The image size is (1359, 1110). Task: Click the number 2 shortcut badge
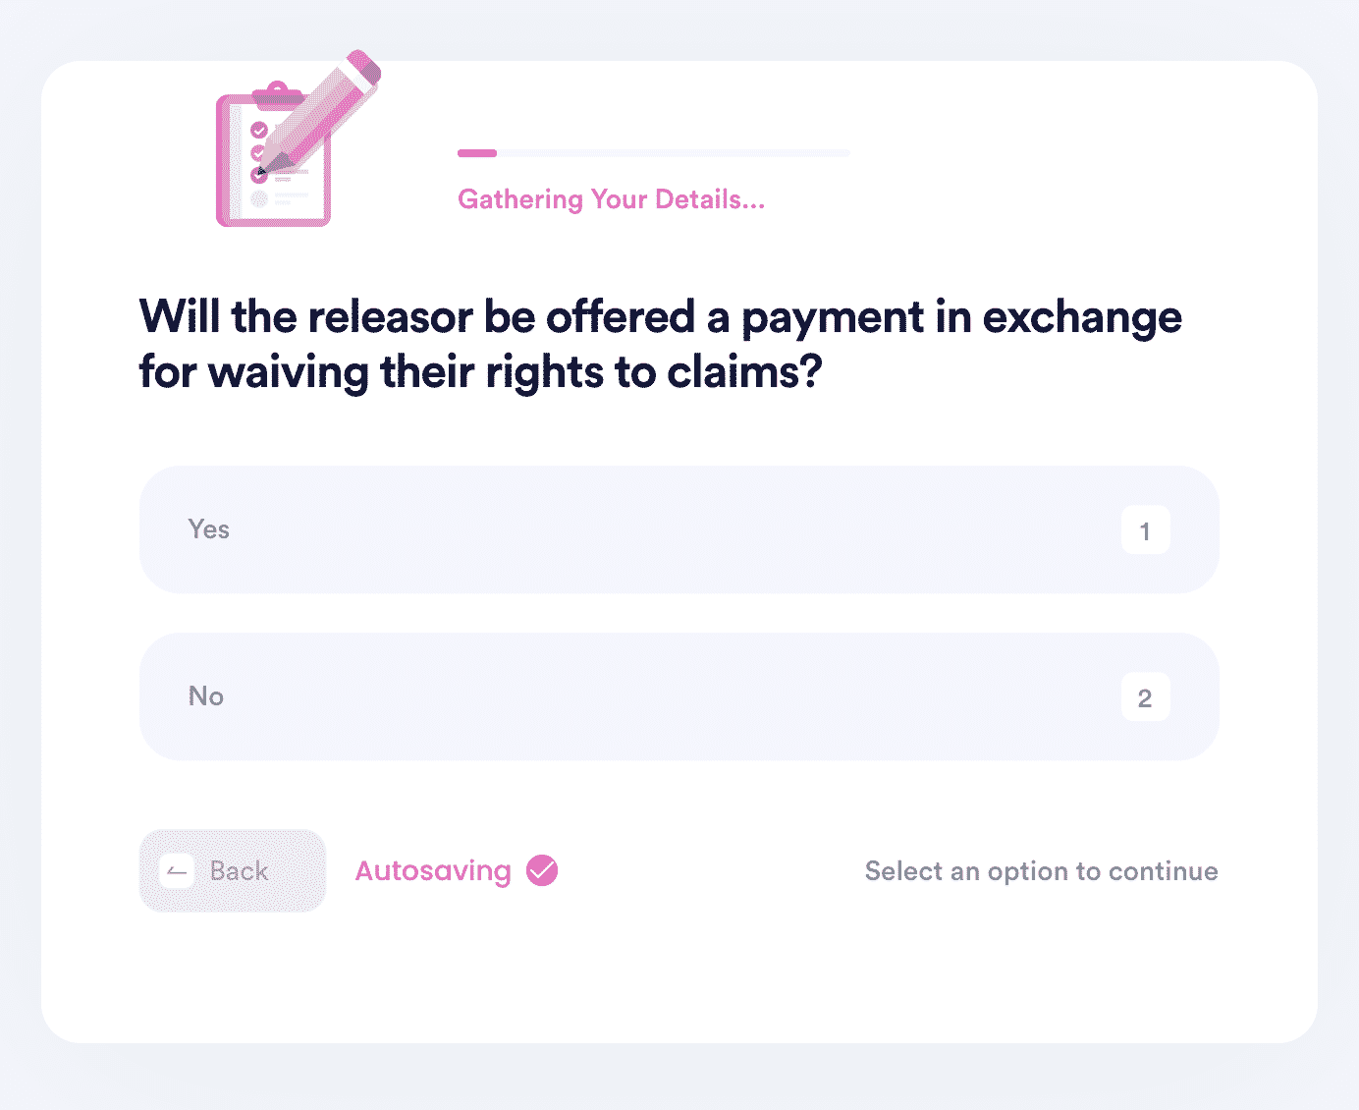click(1145, 697)
